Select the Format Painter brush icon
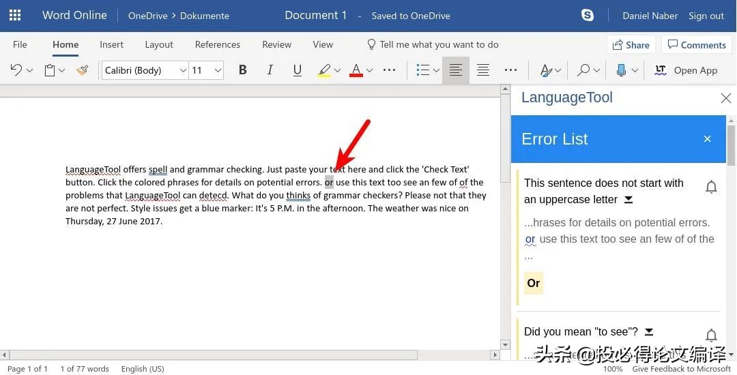Image resolution: width=737 pixels, height=375 pixels. pyautogui.click(x=83, y=70)
